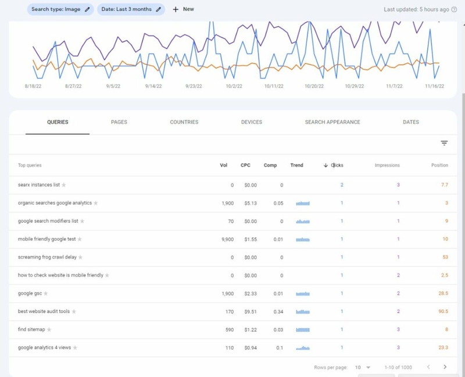Image resolution: width=465 pixels, height=377 pixels.
Task: Open the Last updated help icon
Action: [454, 9]
